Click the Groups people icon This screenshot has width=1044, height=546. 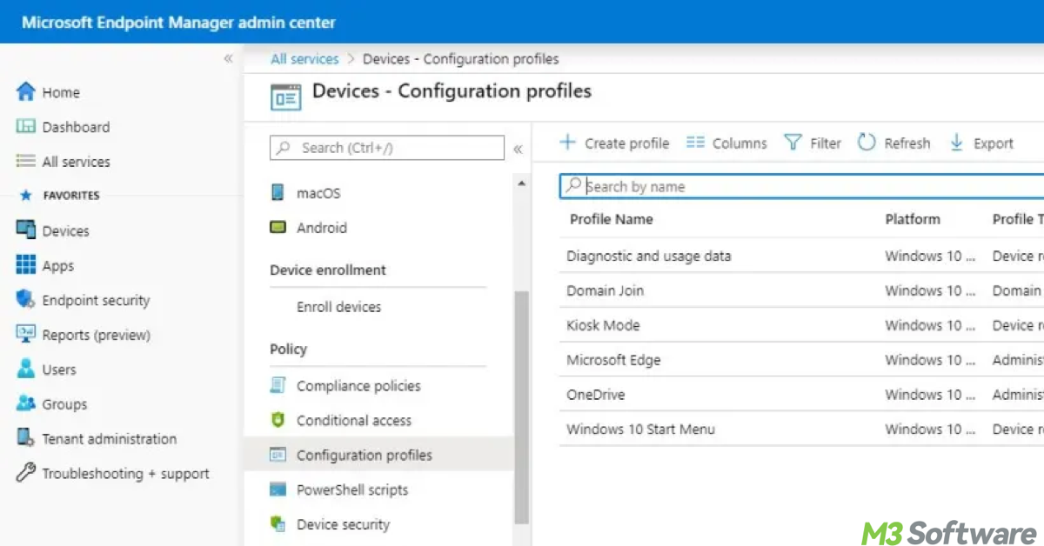(x=26, y=403)
